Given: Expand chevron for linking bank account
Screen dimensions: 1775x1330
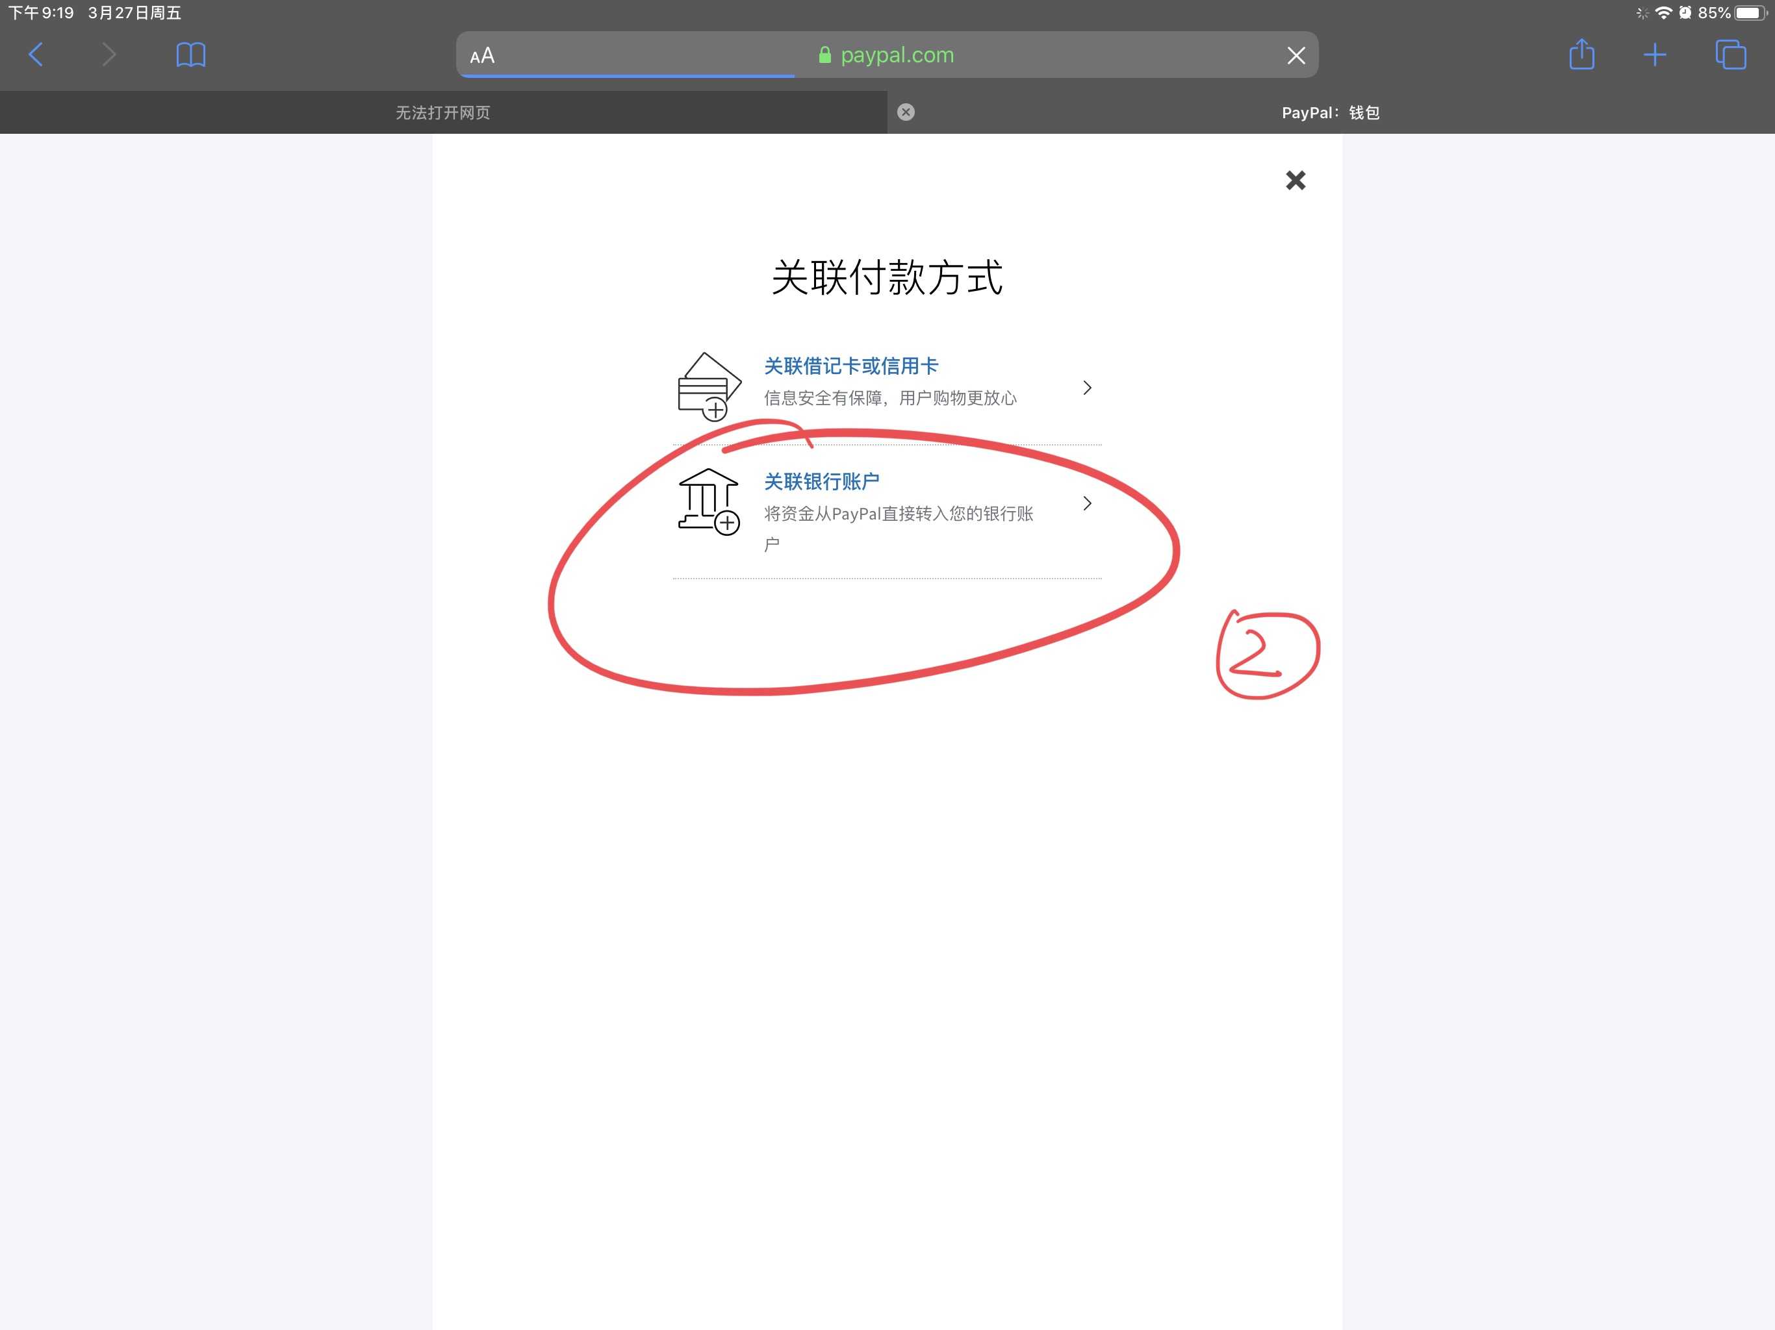Looking at the screenshot, I should (x=1086, y=503).
